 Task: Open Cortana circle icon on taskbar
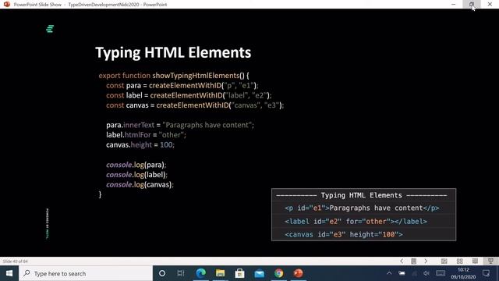(x=162, y=273)
